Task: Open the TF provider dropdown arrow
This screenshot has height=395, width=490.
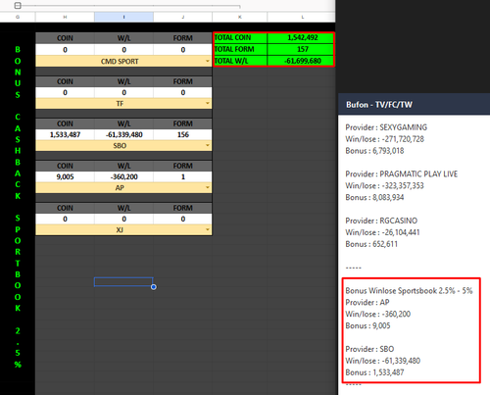Action: click(208, 103)
